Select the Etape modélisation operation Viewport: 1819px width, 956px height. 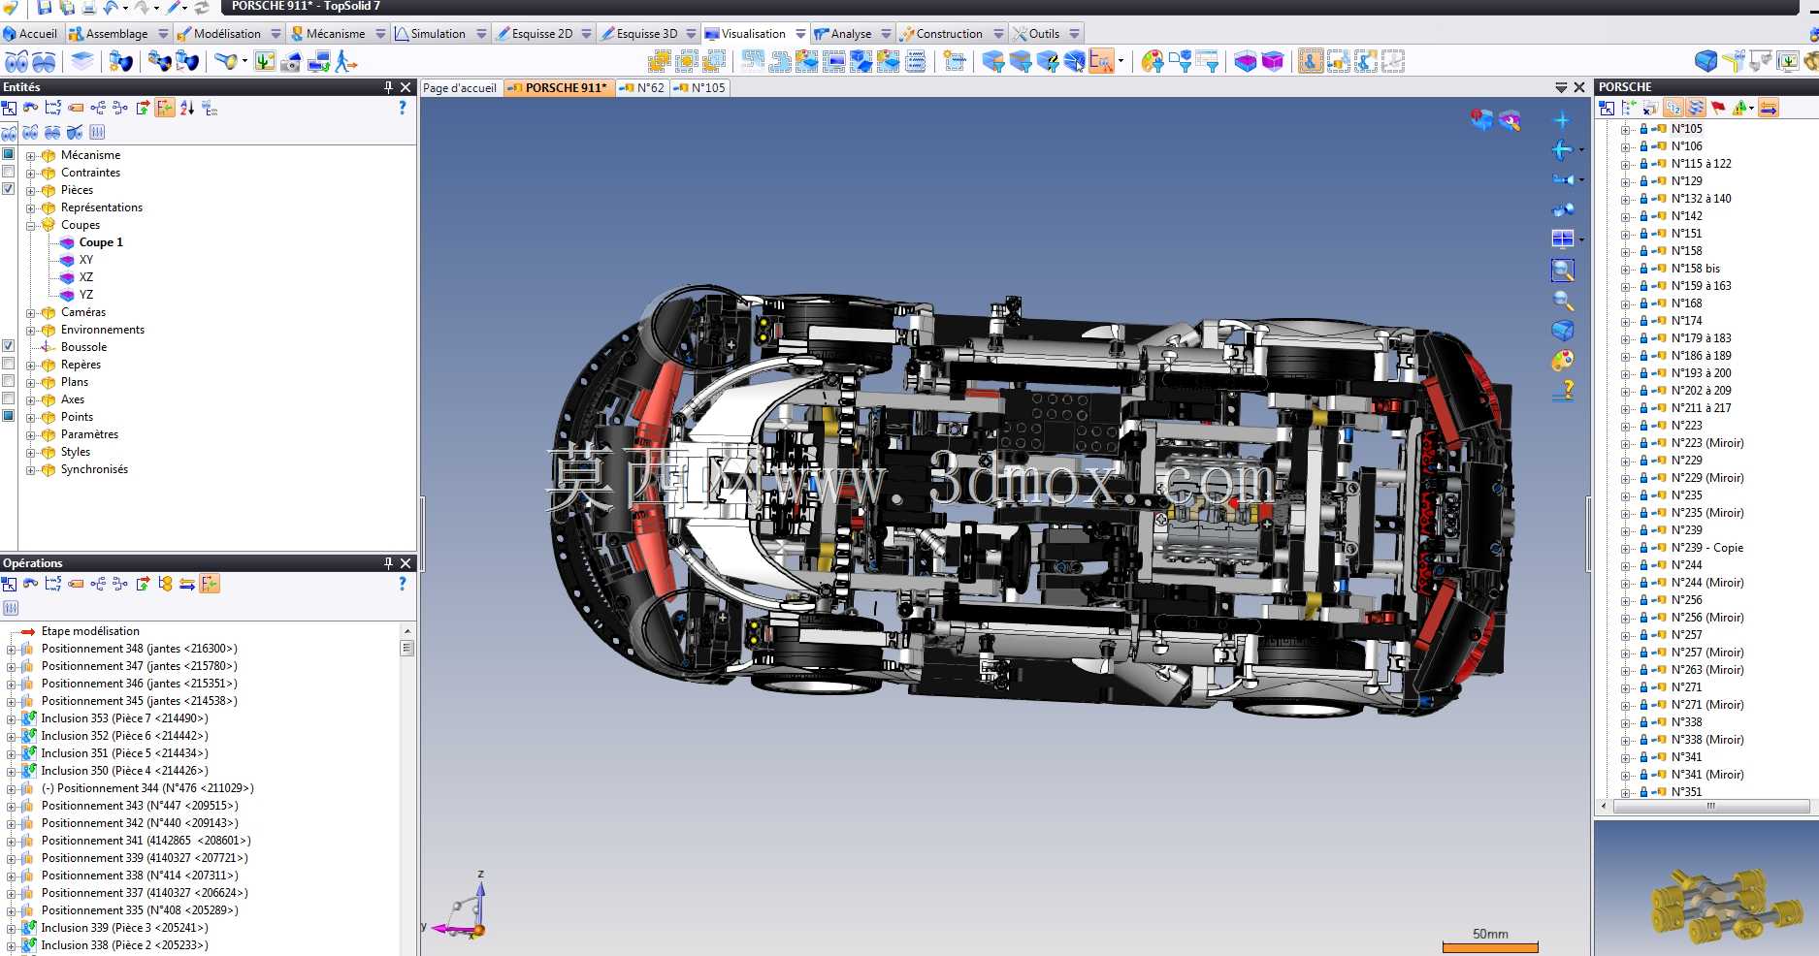(90, 631)
